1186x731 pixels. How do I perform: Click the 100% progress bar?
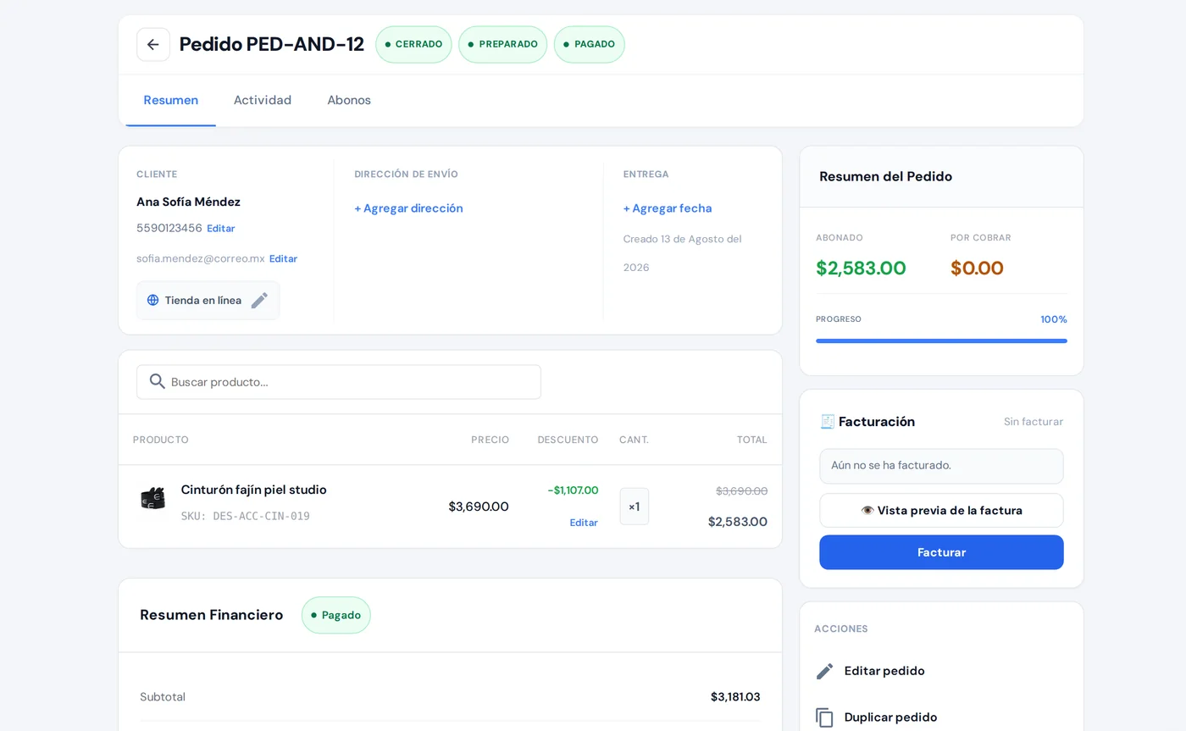coord(941,341)
